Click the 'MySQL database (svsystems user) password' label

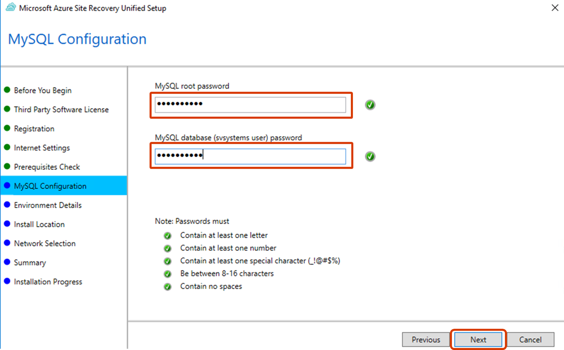coord(228,138)
